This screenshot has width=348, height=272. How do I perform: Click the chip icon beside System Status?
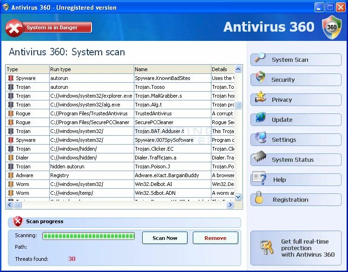coord(260,157)
